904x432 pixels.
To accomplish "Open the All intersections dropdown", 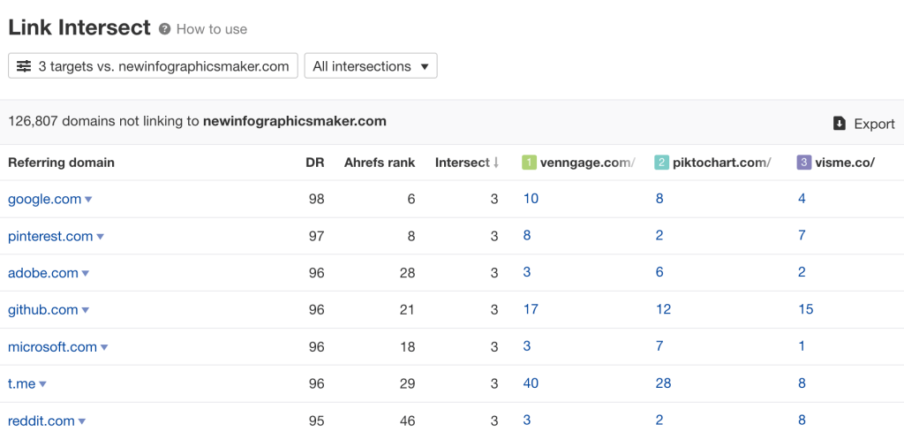I will click(370, 66).
